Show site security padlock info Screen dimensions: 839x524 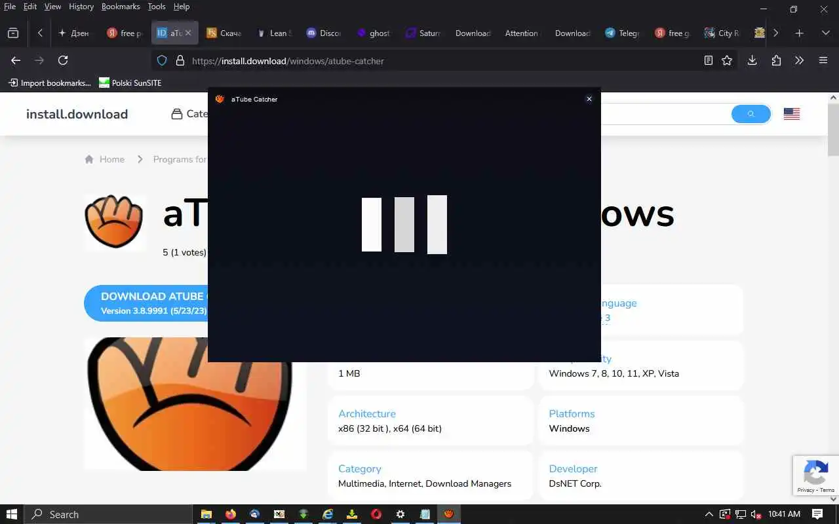click(180, 60)
